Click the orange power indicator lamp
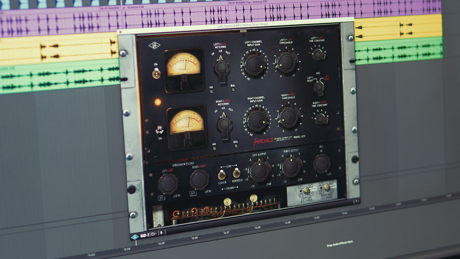The width and height of the screenshot is (460, 259). pos(157,102)
